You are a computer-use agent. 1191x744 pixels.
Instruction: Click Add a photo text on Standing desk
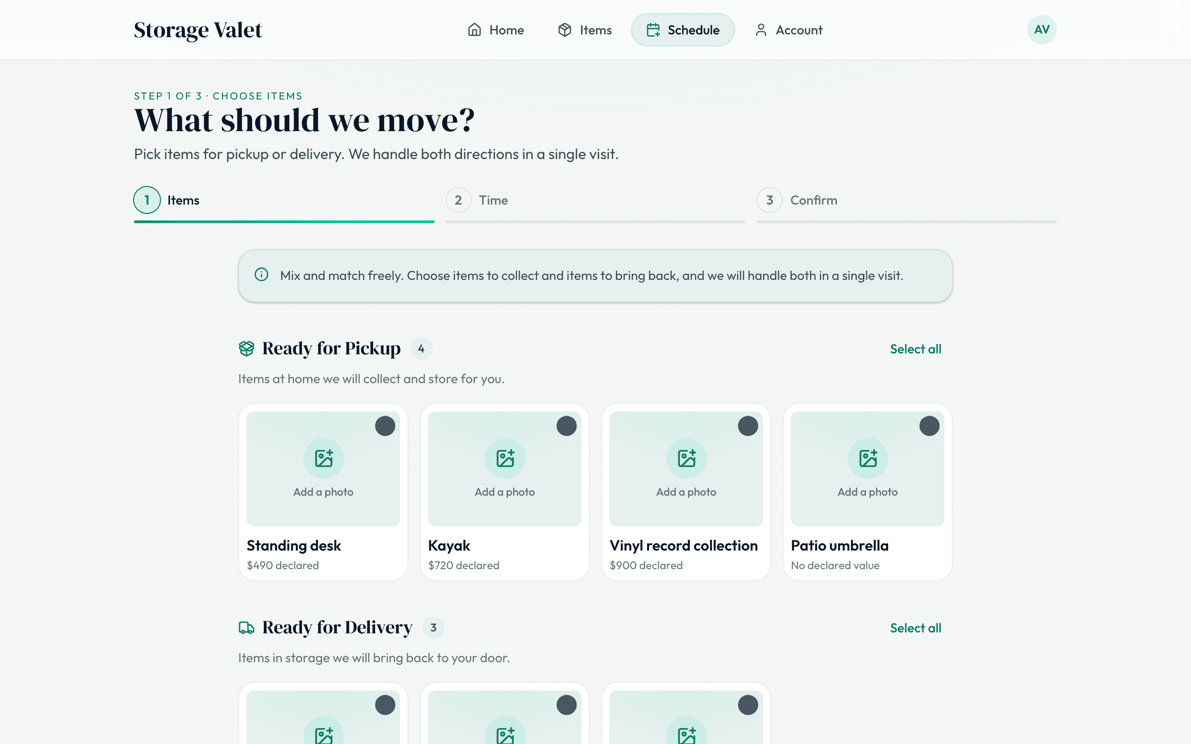pyautogui.click(x=323, y=492)
